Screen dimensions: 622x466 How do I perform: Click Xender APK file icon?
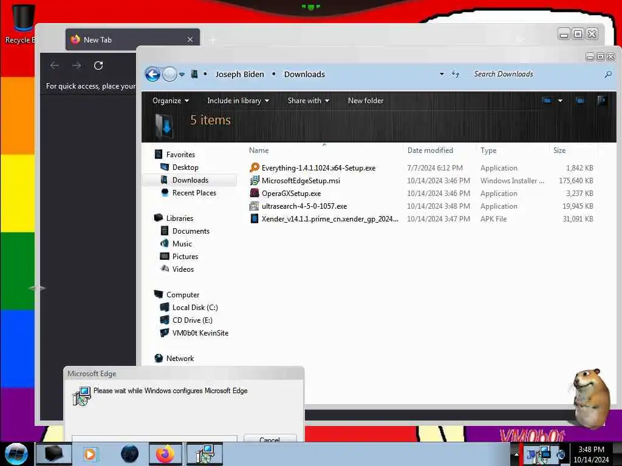coord(255,218)
